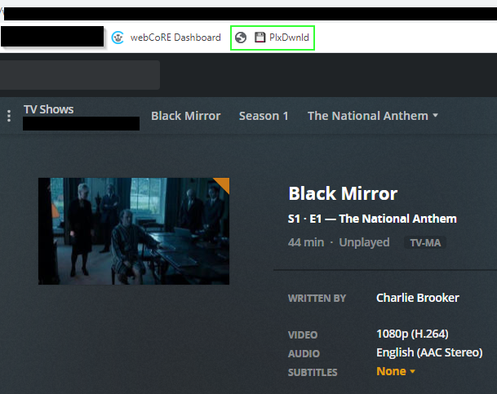Navigate to the Season 1 breadcrumb
This screenshot has height=394, width=497.
(264, 116)
